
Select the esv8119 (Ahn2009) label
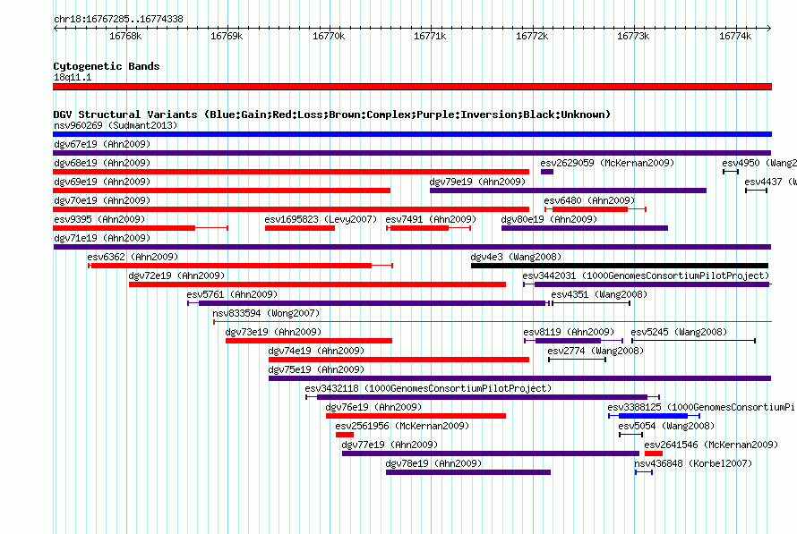[x=569, y=332]
